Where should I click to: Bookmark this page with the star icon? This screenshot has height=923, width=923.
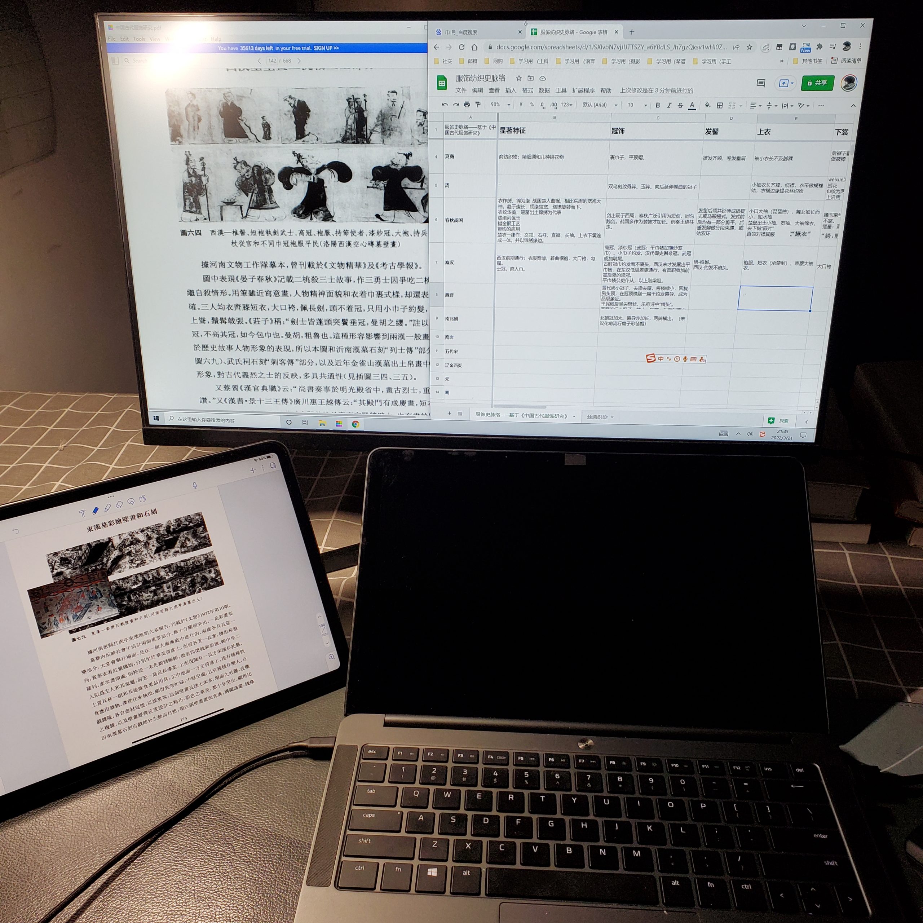pos(750,47)
